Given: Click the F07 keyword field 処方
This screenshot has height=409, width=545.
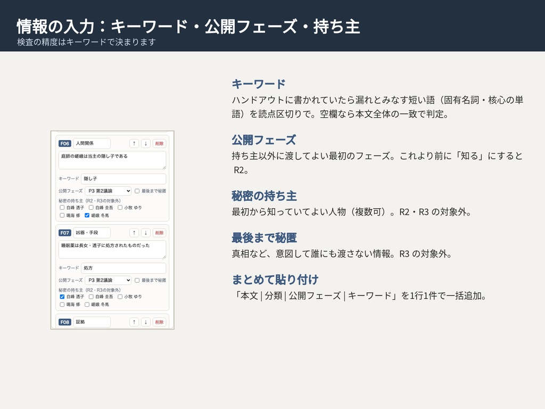Looking at the screenshot, I should 123,268.
